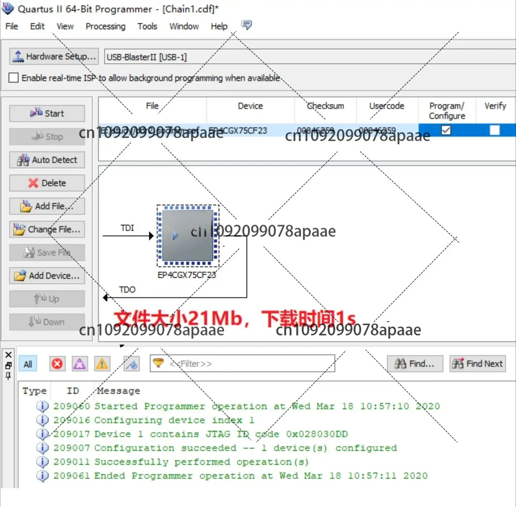Click Add File button
Screen dimensions: 516x507
tap(47, 206)
